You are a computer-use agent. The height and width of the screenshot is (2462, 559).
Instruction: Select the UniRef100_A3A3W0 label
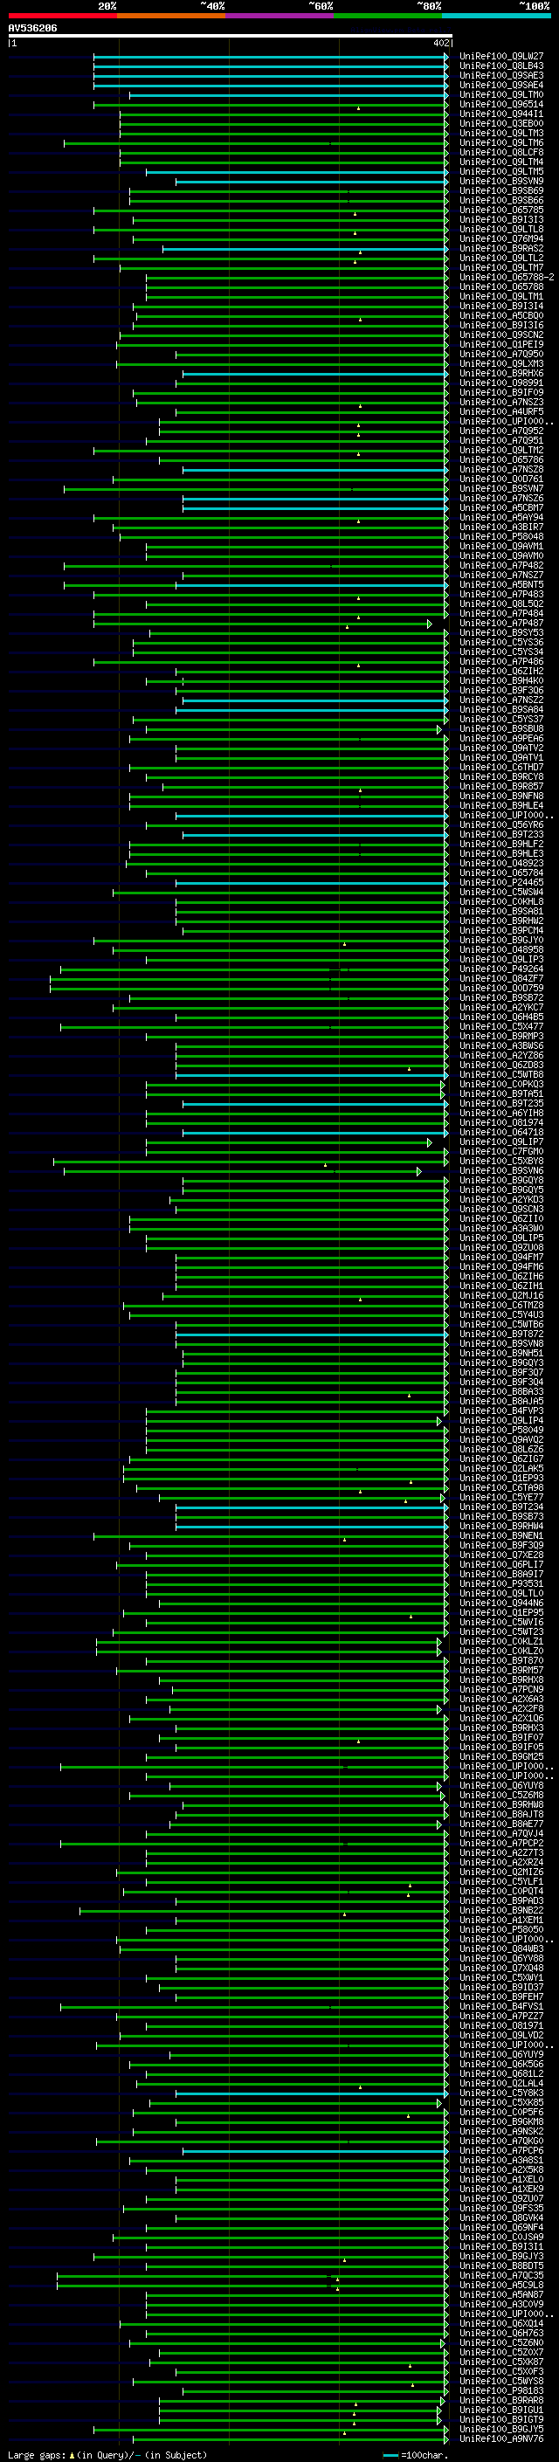point(500,1229)
